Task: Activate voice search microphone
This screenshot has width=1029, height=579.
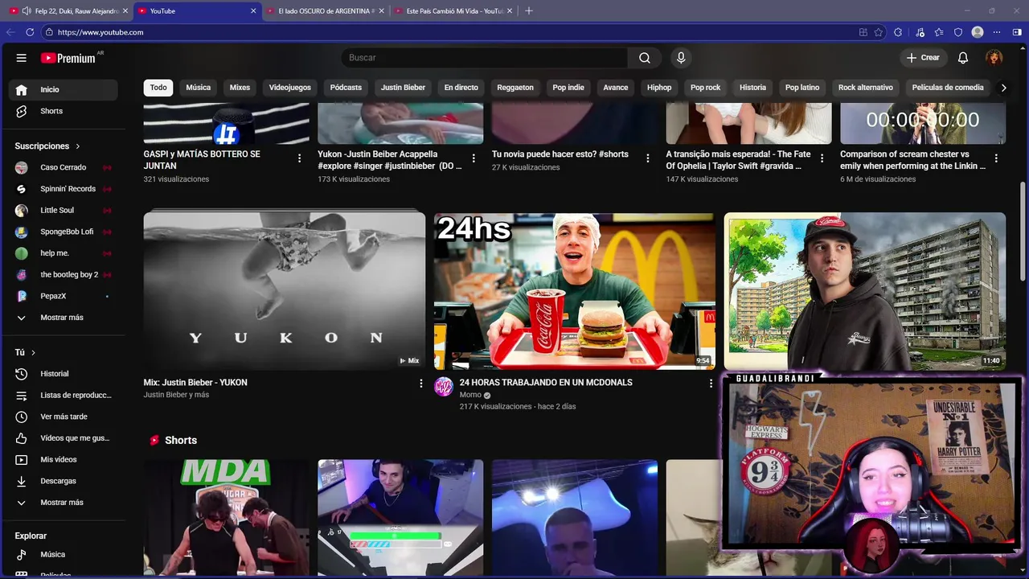Action: (x=681, y=58)
